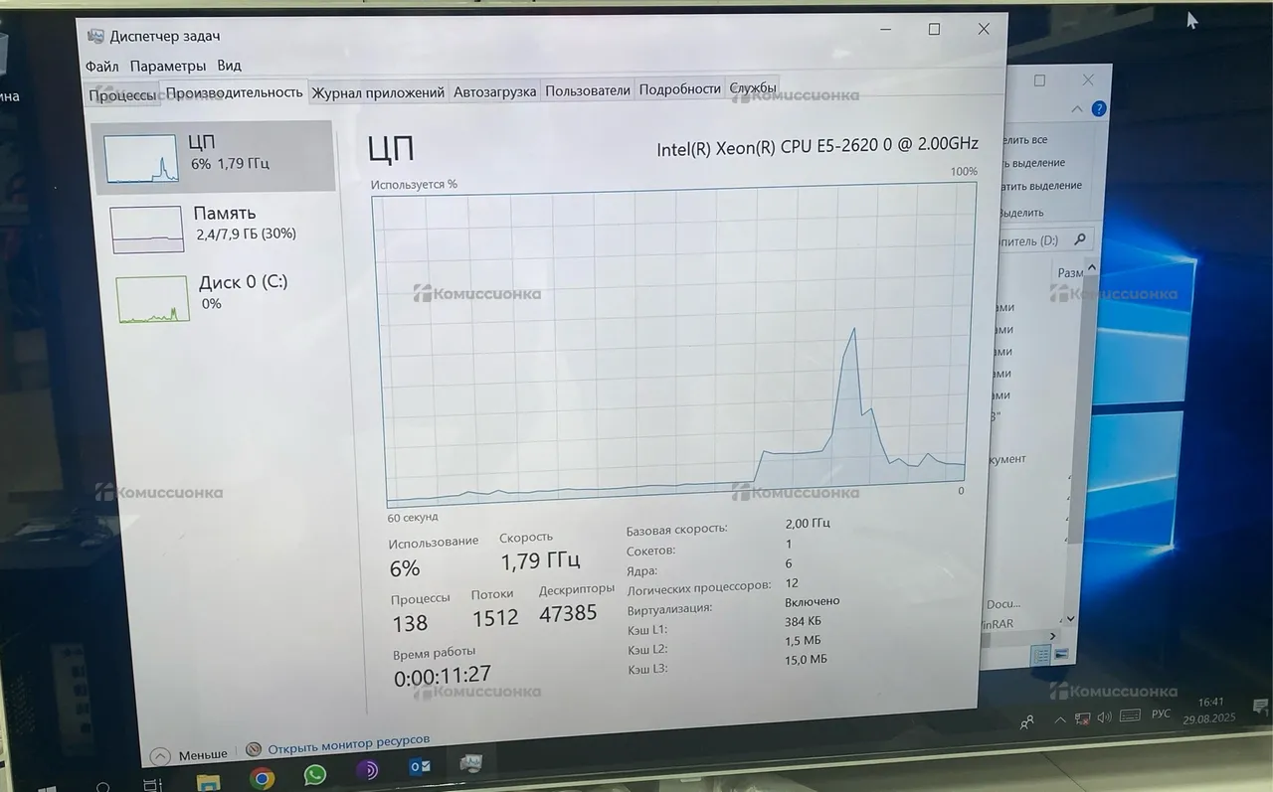Open File Explorer from the taskbar

tap(208, 781)
